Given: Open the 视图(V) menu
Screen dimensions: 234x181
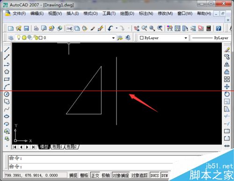Looking at the screenshot, I should coord(55,14).
